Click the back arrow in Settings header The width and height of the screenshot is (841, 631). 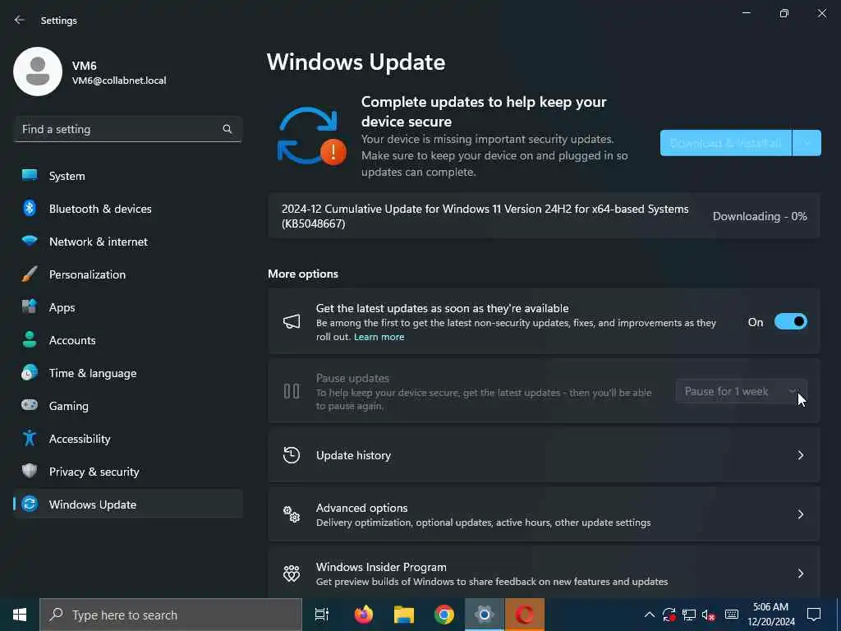(x=20, y=20)
